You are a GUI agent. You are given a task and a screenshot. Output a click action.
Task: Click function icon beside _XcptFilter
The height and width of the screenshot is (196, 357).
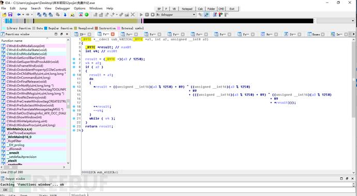[3, 141]
